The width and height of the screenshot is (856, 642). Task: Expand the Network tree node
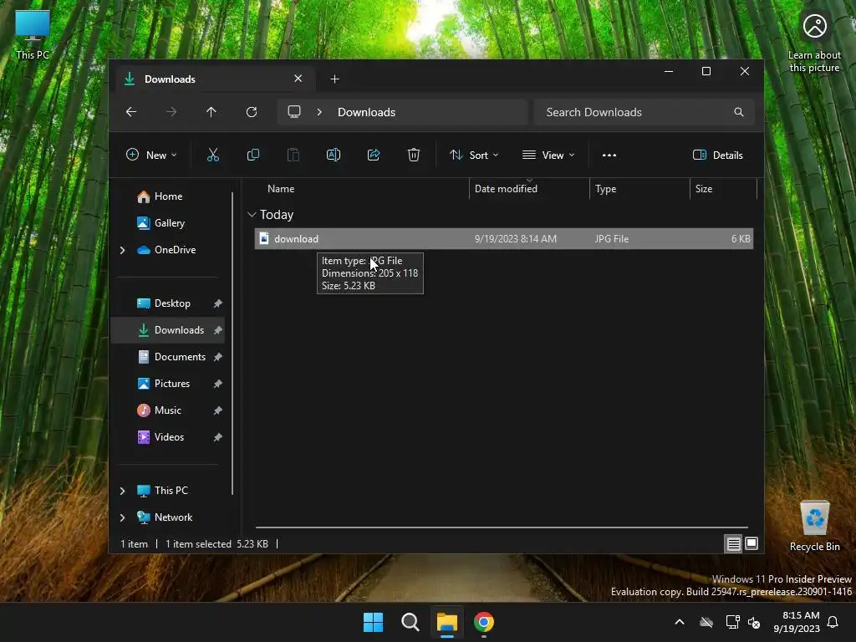(122, 517)
